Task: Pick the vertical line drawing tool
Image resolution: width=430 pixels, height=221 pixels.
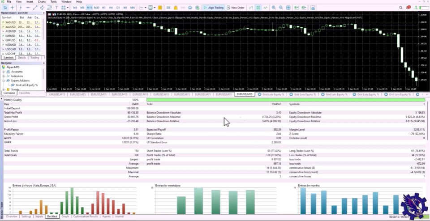Action: (21, 8)
